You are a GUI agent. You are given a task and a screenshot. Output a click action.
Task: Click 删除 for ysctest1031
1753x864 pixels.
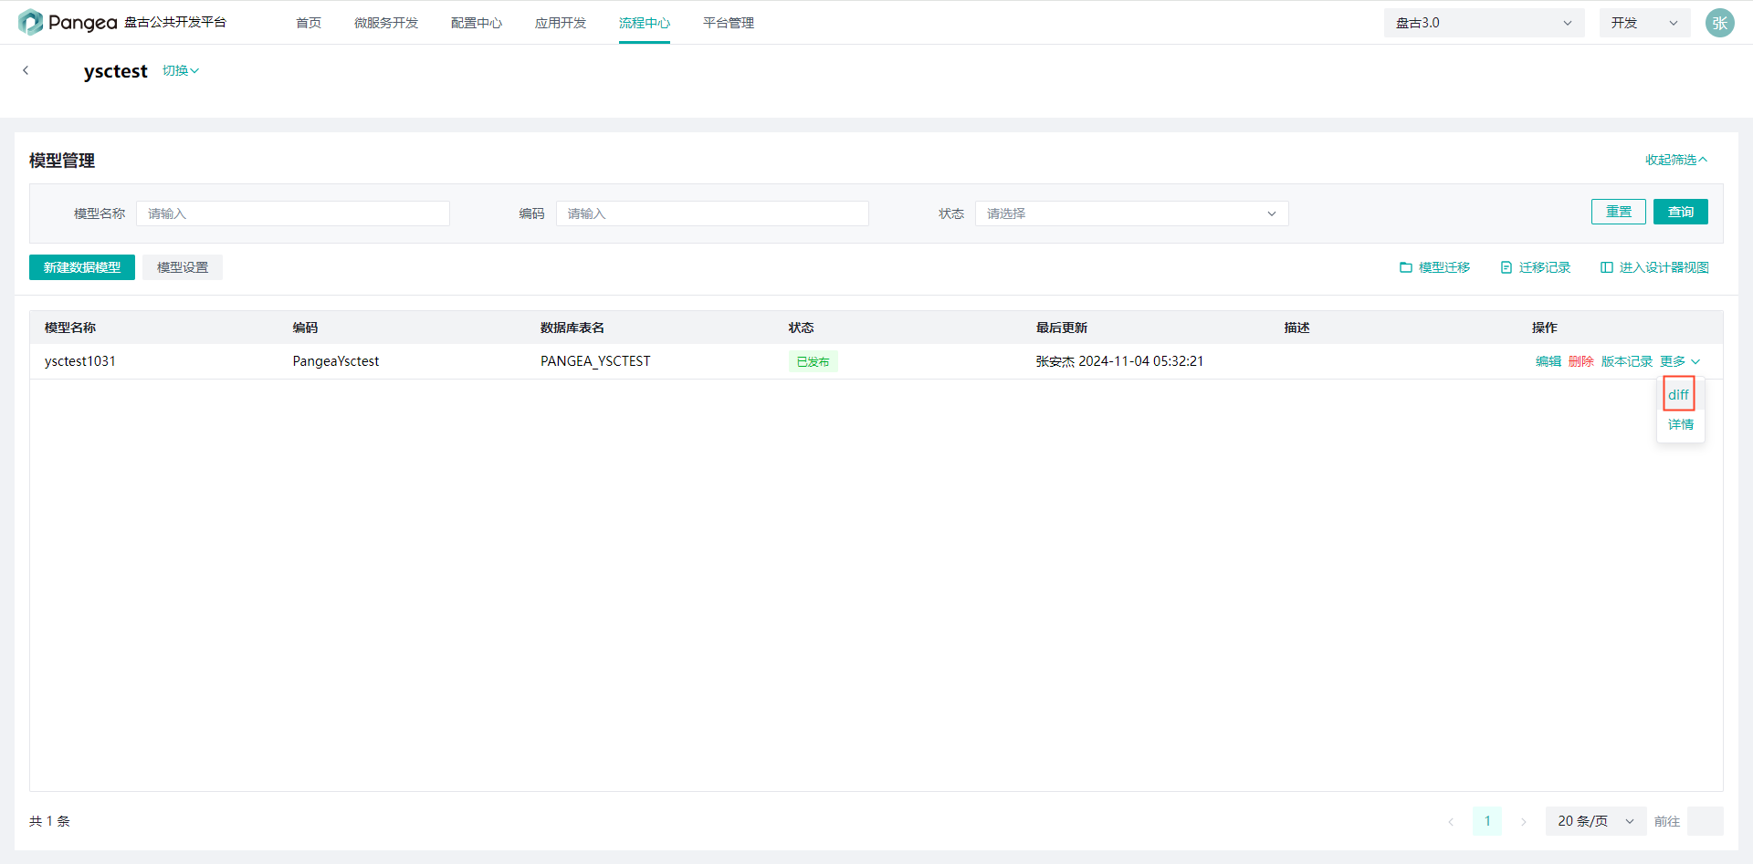click(x=1581, y=361)
